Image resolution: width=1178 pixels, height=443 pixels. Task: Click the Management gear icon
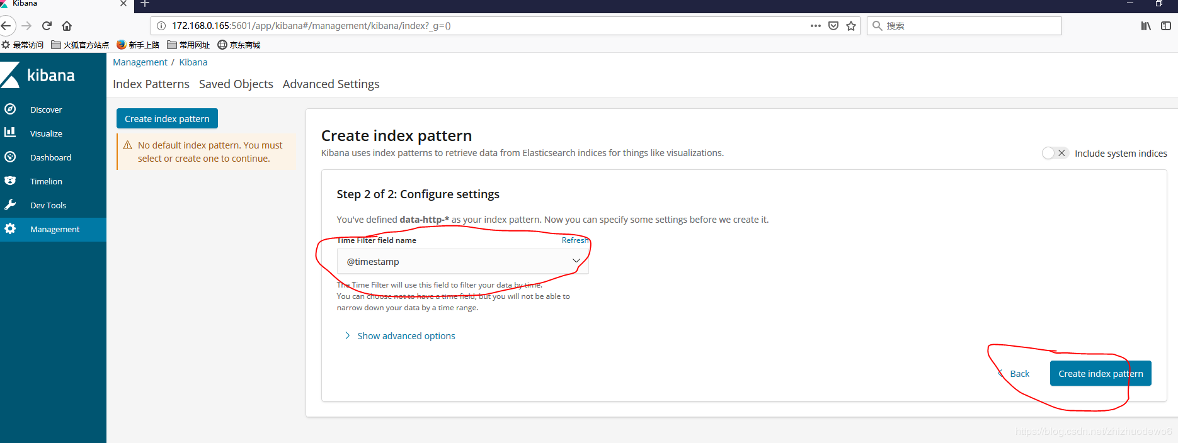(x=10, y=228)
